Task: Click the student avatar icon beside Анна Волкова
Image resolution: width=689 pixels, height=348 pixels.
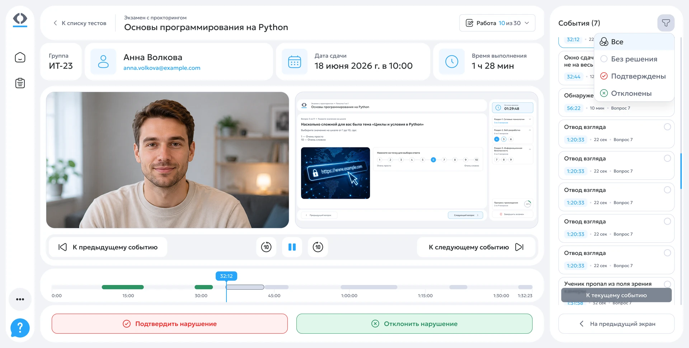Action: coord(103,62)
